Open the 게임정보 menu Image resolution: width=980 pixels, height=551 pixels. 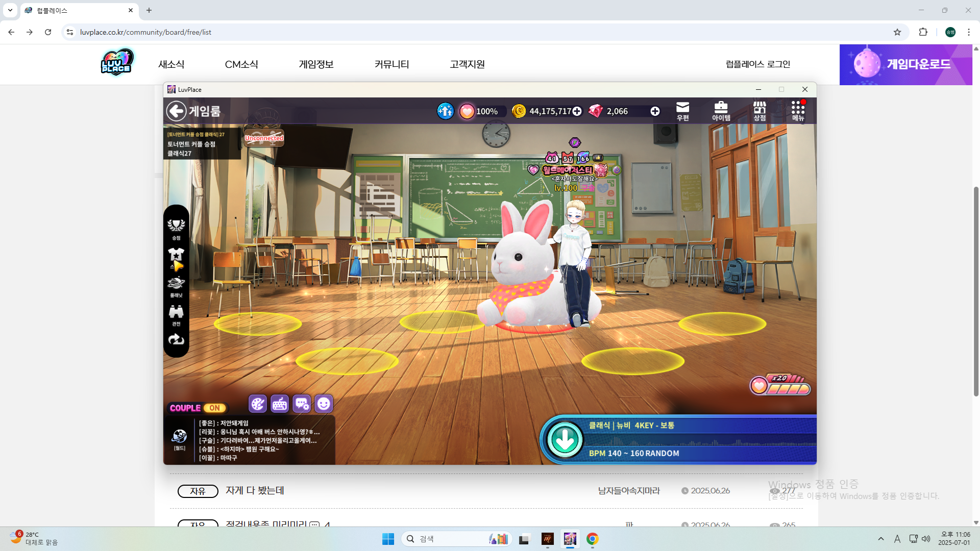click(316, 64)
